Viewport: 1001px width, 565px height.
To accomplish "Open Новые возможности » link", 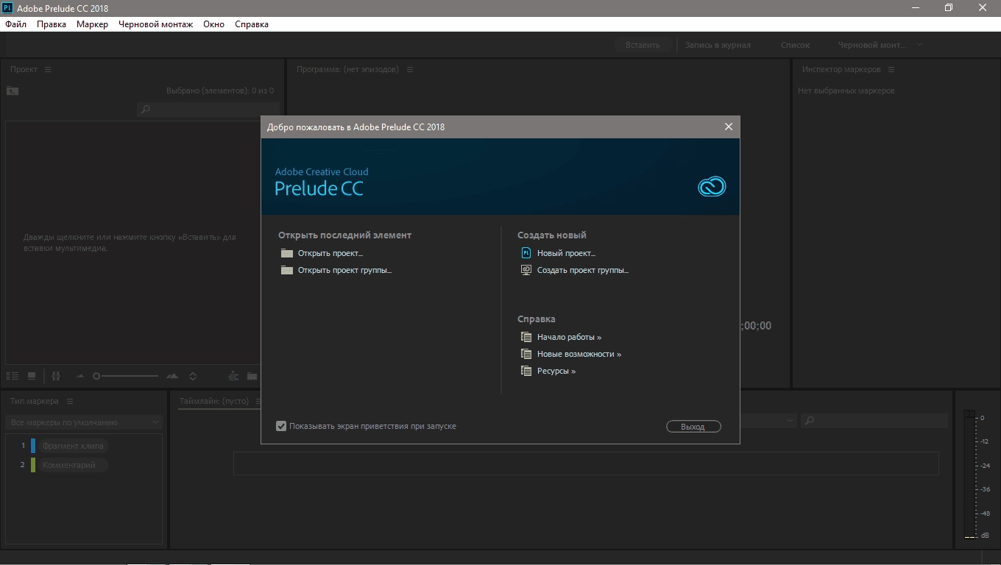I will 579,354.
